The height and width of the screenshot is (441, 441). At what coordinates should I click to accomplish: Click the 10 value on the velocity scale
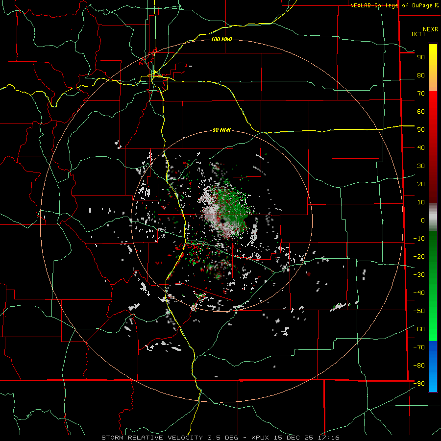tap(421, 202)
